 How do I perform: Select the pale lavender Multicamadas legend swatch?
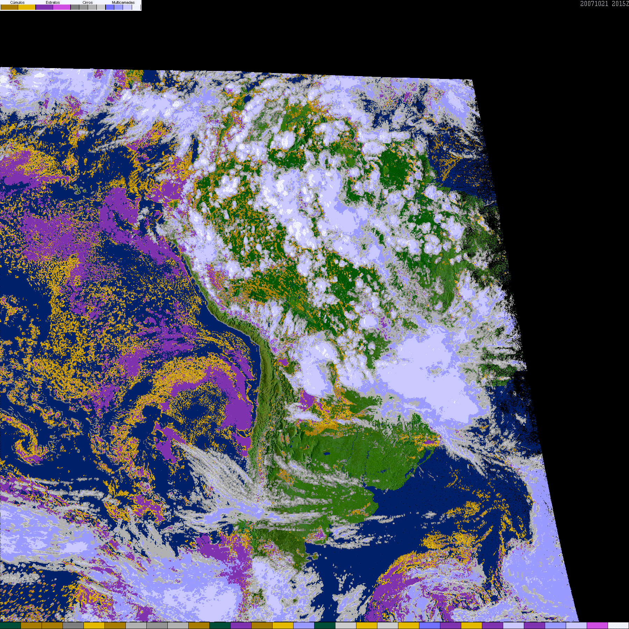coord(127,7)
